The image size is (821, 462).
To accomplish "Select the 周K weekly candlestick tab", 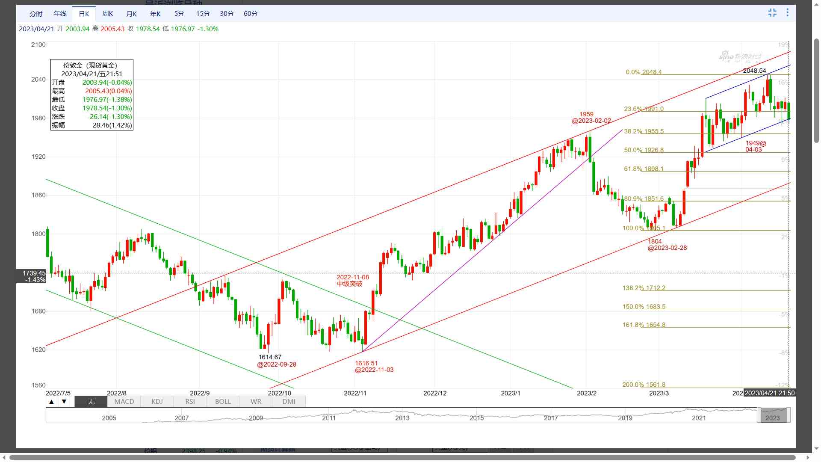I will click(x=108, y=14).
